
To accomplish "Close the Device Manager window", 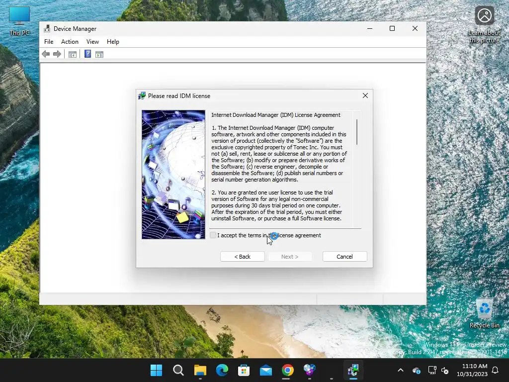I will [x=415, y=28].
